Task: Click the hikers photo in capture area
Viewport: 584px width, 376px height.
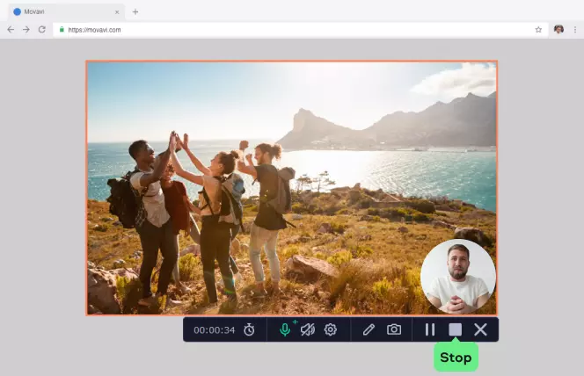Action: tap(292, 188)
